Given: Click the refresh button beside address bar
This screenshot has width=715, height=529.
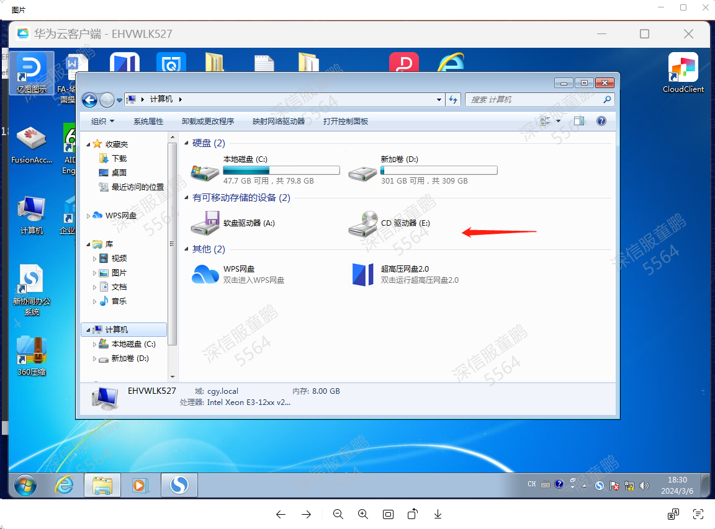Looking at the screenshot, I should coord(453,100).
